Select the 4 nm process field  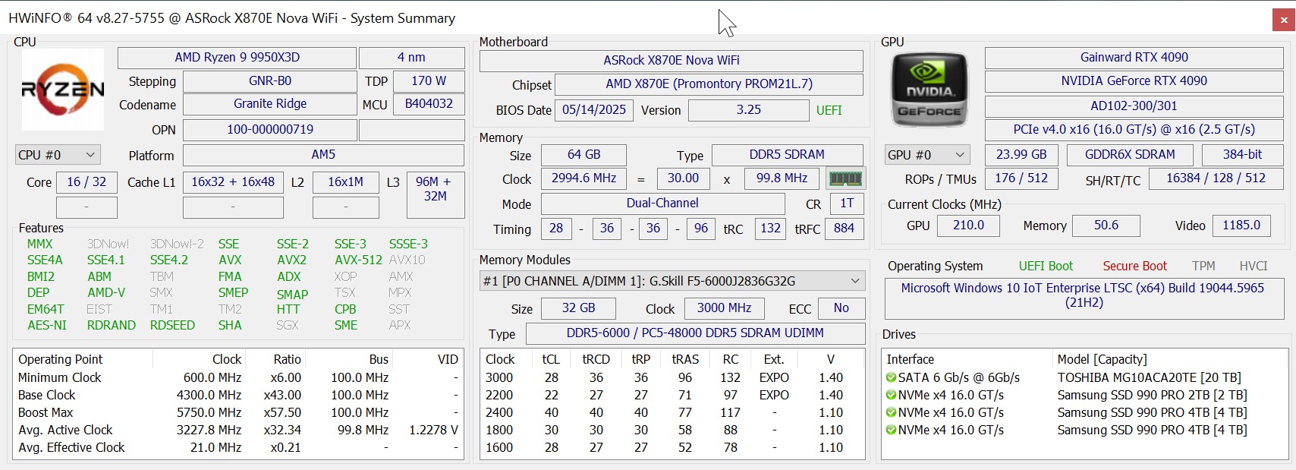411,58
